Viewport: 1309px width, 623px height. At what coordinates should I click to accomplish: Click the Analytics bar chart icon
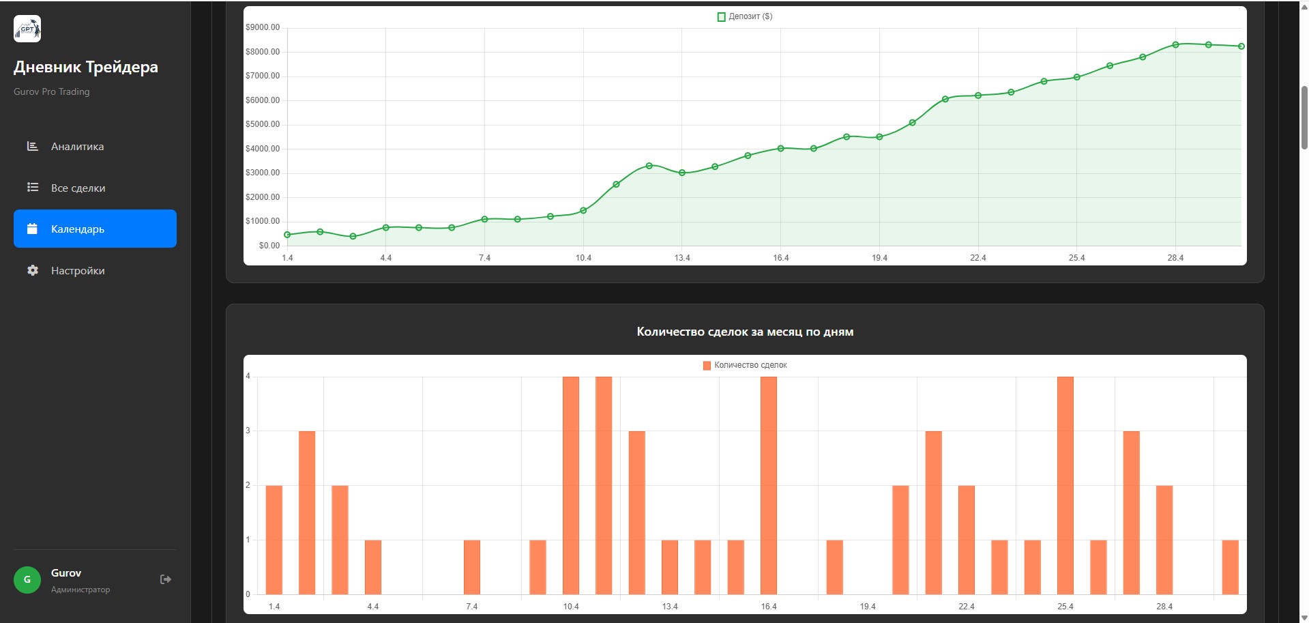(32, 146)
